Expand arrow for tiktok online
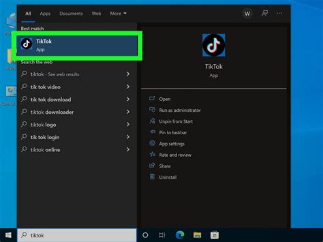Image resolution: width=323 pixels, height=242 pixels. [128, 150]
